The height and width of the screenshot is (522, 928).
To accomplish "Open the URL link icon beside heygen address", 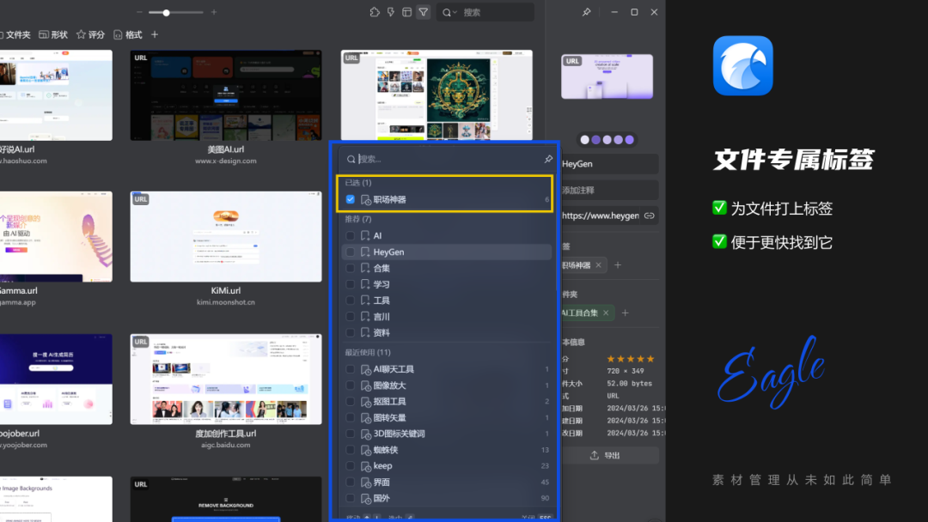I will click(650, 215).
